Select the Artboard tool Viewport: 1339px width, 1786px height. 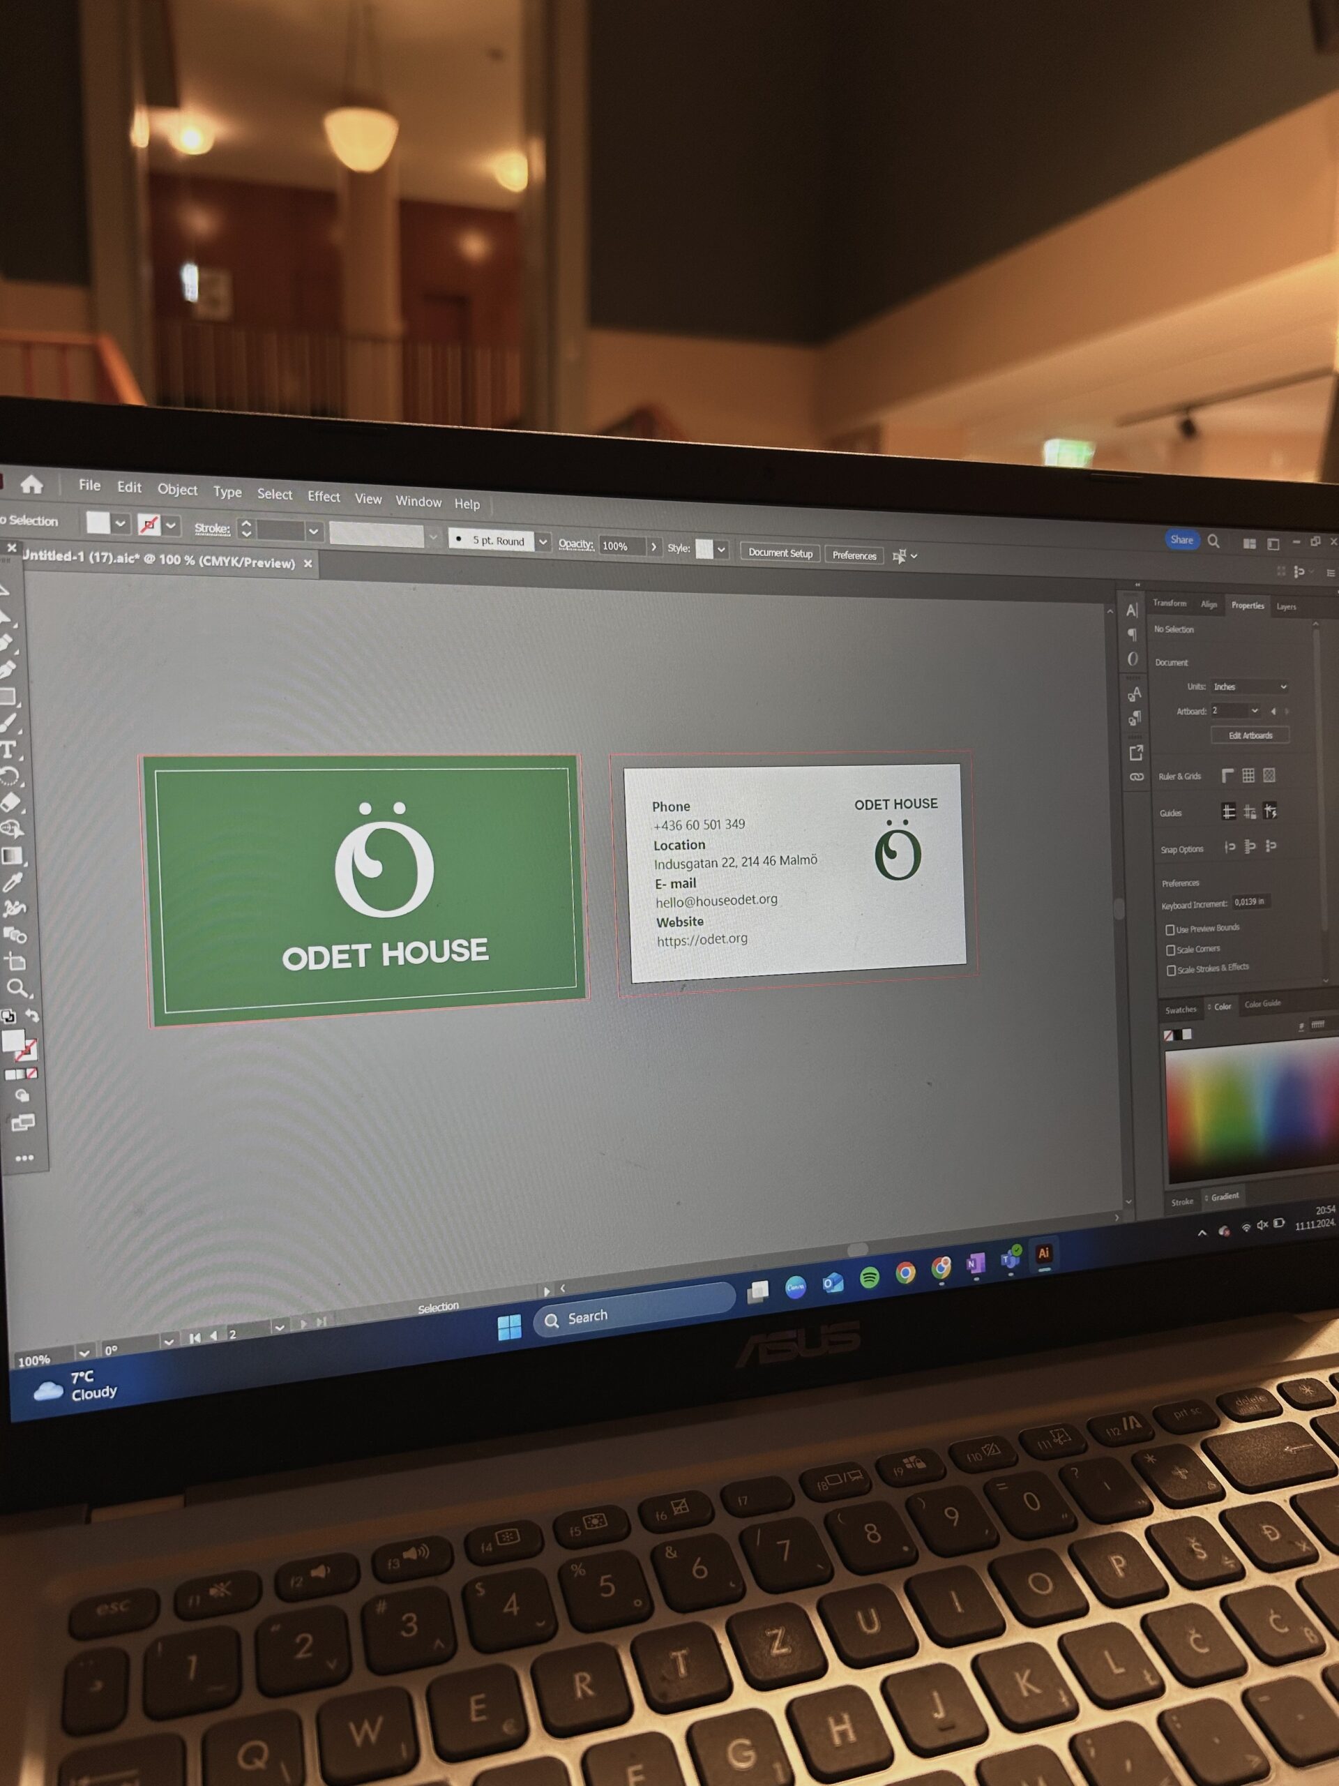tap(15, 961)
